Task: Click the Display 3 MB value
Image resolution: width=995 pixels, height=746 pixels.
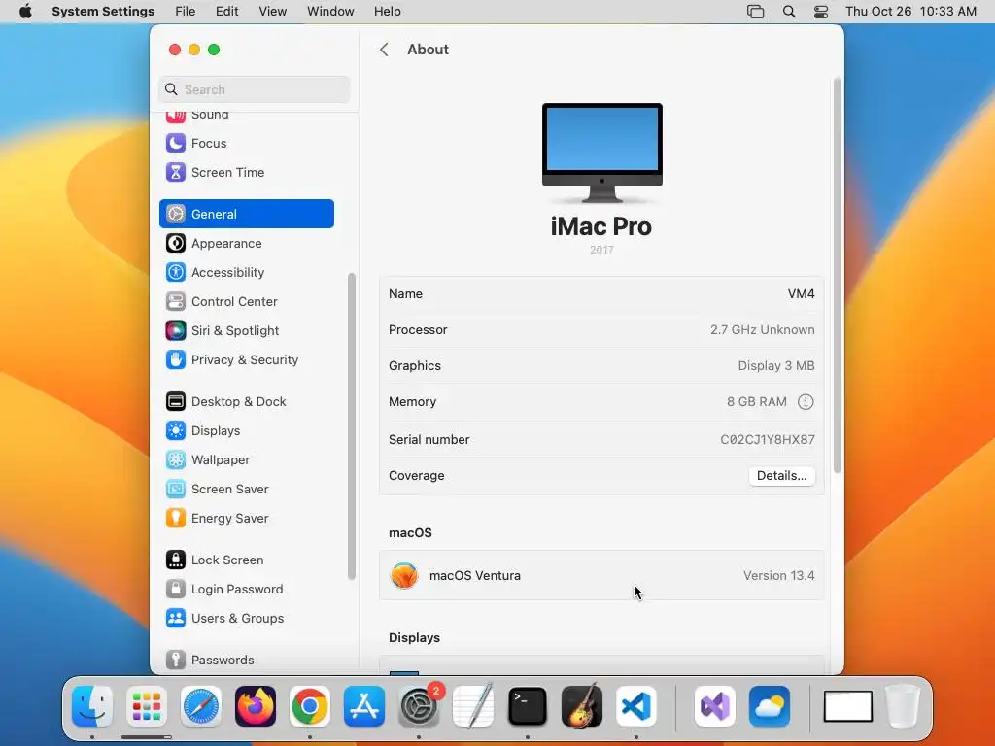Action: 776,366
